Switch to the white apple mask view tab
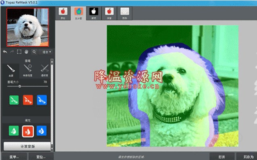The width and height of the screenshot is (257, 160). coord(94,13)
